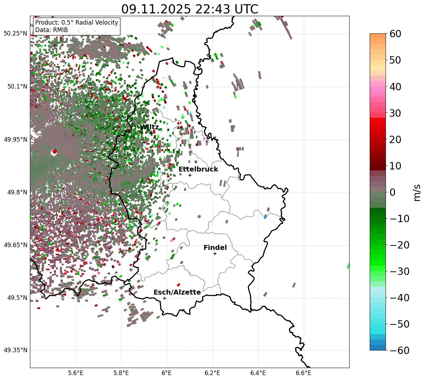Viewport: 425px width, 380px height.
Task: Click the −10 tick label on colorbar
Action: pos(399,219)
